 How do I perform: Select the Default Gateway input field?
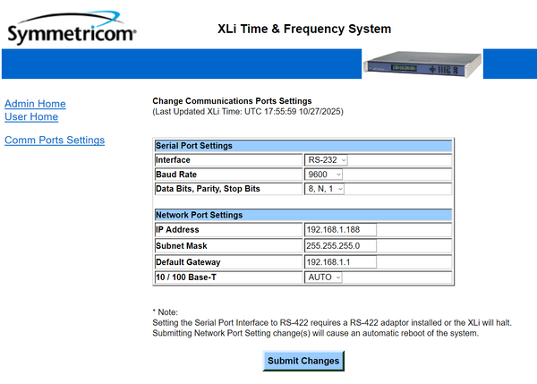pyautogui.click(x=340, y=262)
